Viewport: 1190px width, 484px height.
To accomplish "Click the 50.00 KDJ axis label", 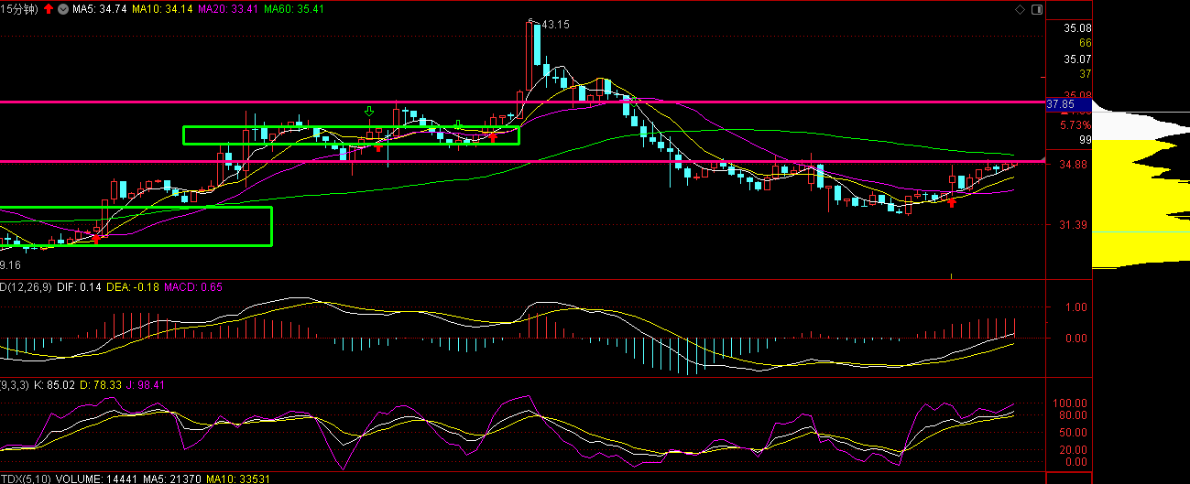I will click(1075, 433).
